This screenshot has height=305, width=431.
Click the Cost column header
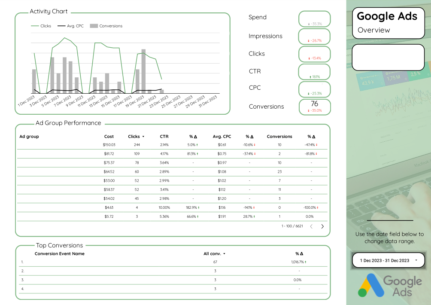pos(109,137)
